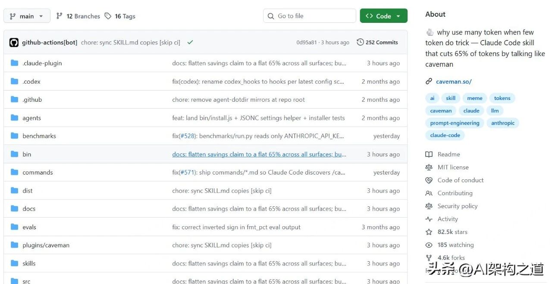Open the plugins/caveman folder

click(x=46, y=245)
